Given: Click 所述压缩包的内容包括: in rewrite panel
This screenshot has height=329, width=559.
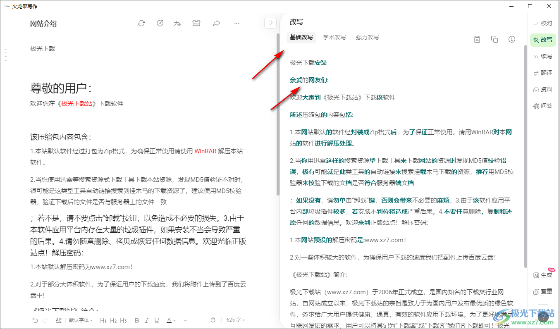Looking at the screenshot, I should coord(322,115).
